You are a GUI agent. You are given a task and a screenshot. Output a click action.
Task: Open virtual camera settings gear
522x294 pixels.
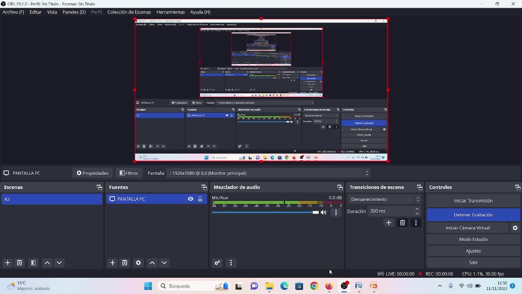coord(515,228)
